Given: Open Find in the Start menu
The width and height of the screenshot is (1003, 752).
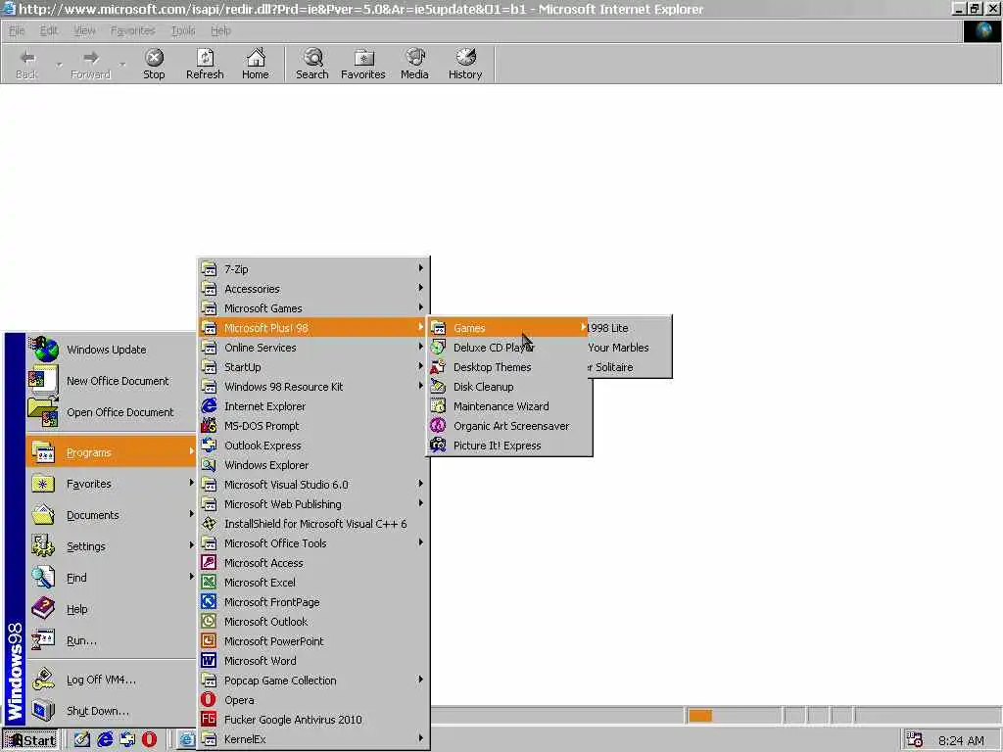Looking at the screenshot, I should [x=112, y=578].
